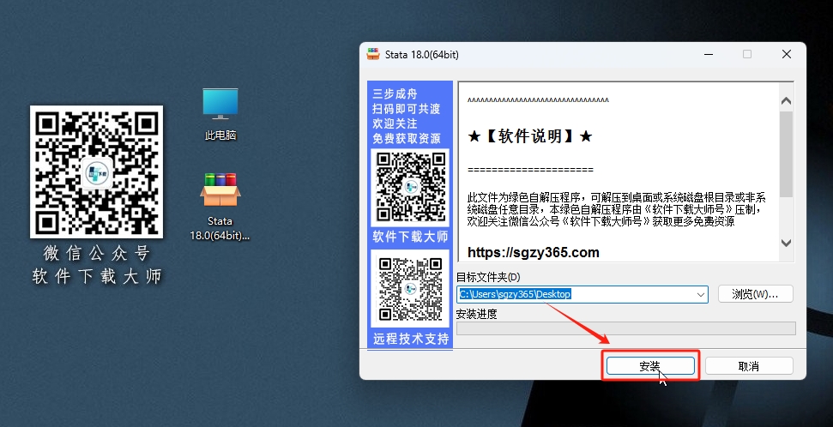Select 此电脑 desktop icon
Screen dimensions: 833x427
pyautogui.click(x=220, y=114)
